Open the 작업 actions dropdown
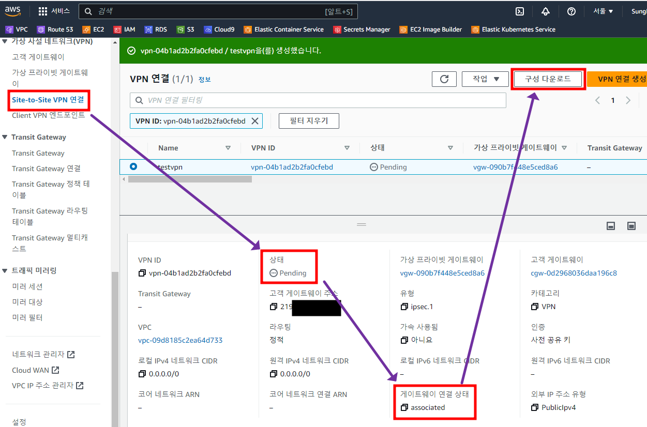Screen dimensions: 647x427 tap(485, 79)
